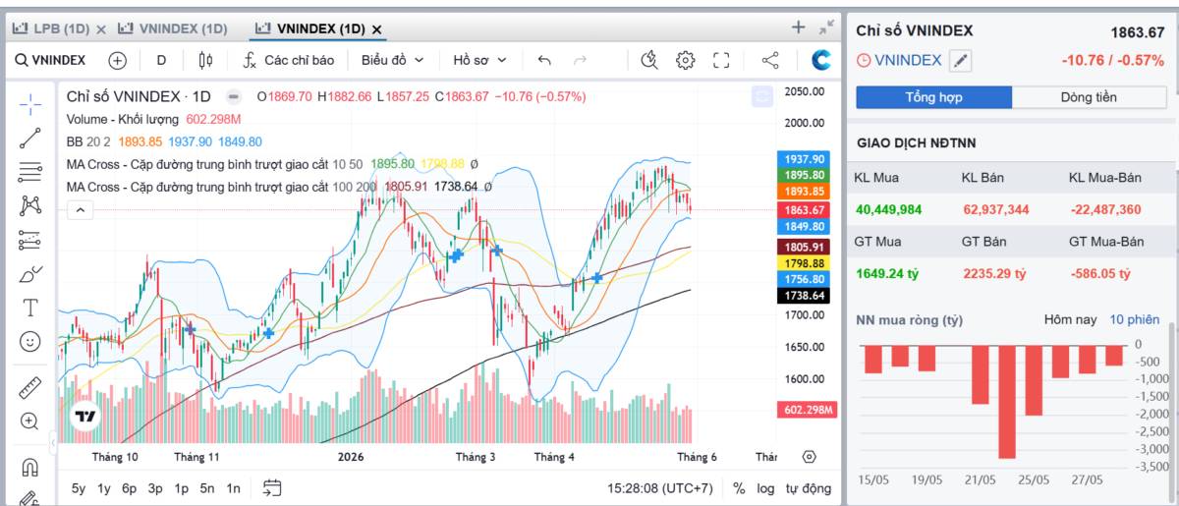Viewport: 1179px width, 506px height.
Task: Select the BB 20 2 indicator legend
Action: pyautogui.click(x=88, y=141)
